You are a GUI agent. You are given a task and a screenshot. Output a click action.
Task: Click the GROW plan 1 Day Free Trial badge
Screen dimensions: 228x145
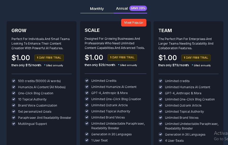(x=49, y=58)
